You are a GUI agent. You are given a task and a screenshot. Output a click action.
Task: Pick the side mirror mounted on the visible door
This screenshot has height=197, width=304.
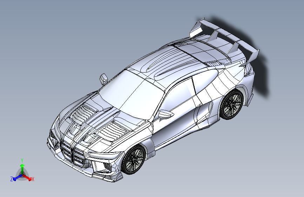[165, 115]
